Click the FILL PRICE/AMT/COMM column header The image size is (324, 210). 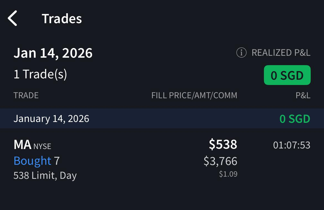194,95
